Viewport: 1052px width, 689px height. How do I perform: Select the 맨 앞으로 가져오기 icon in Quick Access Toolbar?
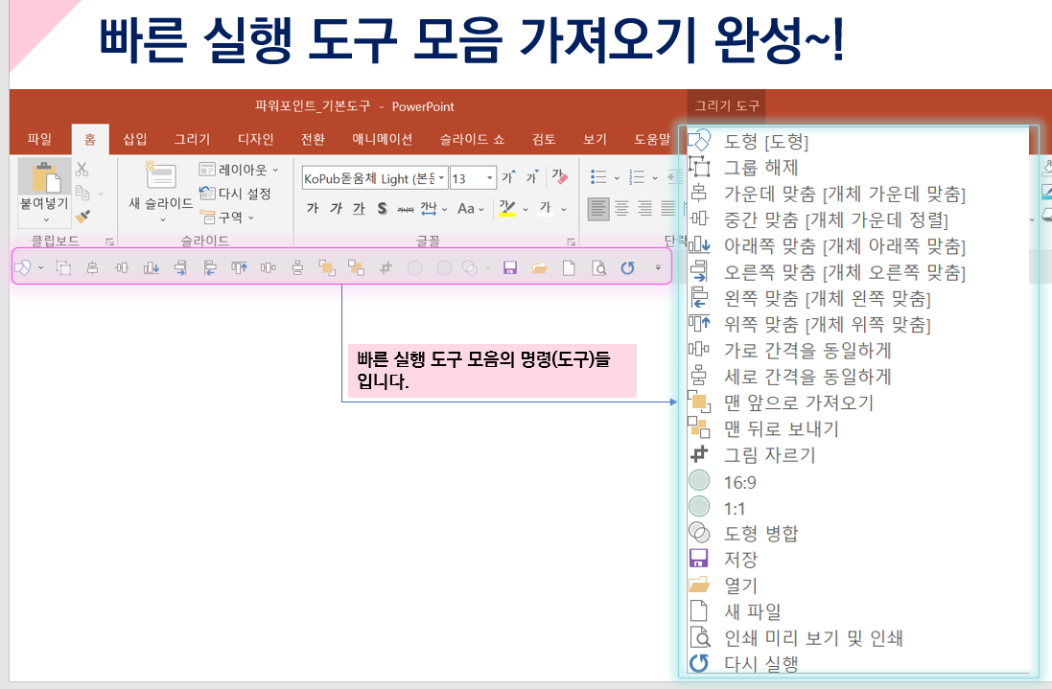(328, 267)
